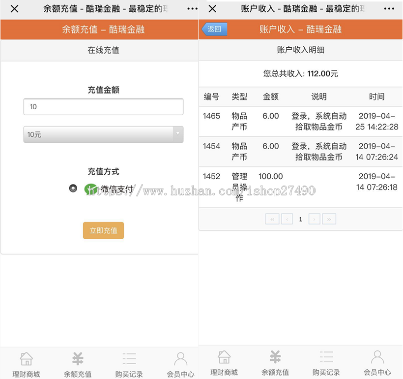Viewport: 403px width, 379px height.
Task: Open 购买记录 list icon in right screen
Action: (x=326, y=357)
